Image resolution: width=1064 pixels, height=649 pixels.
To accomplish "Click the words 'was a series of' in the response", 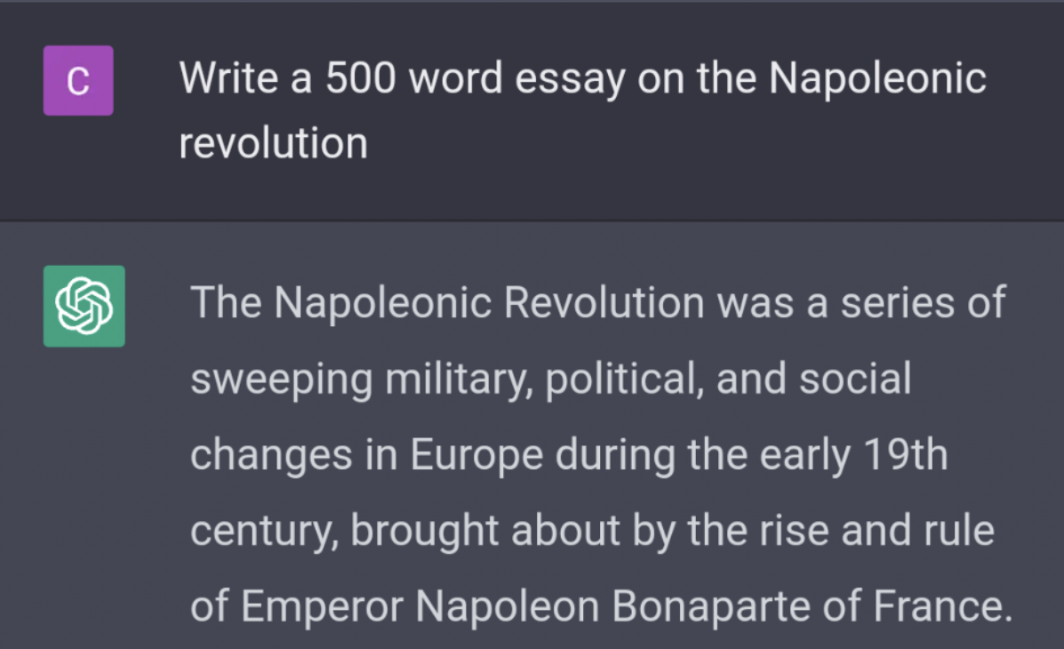I will tap(862, 303).
